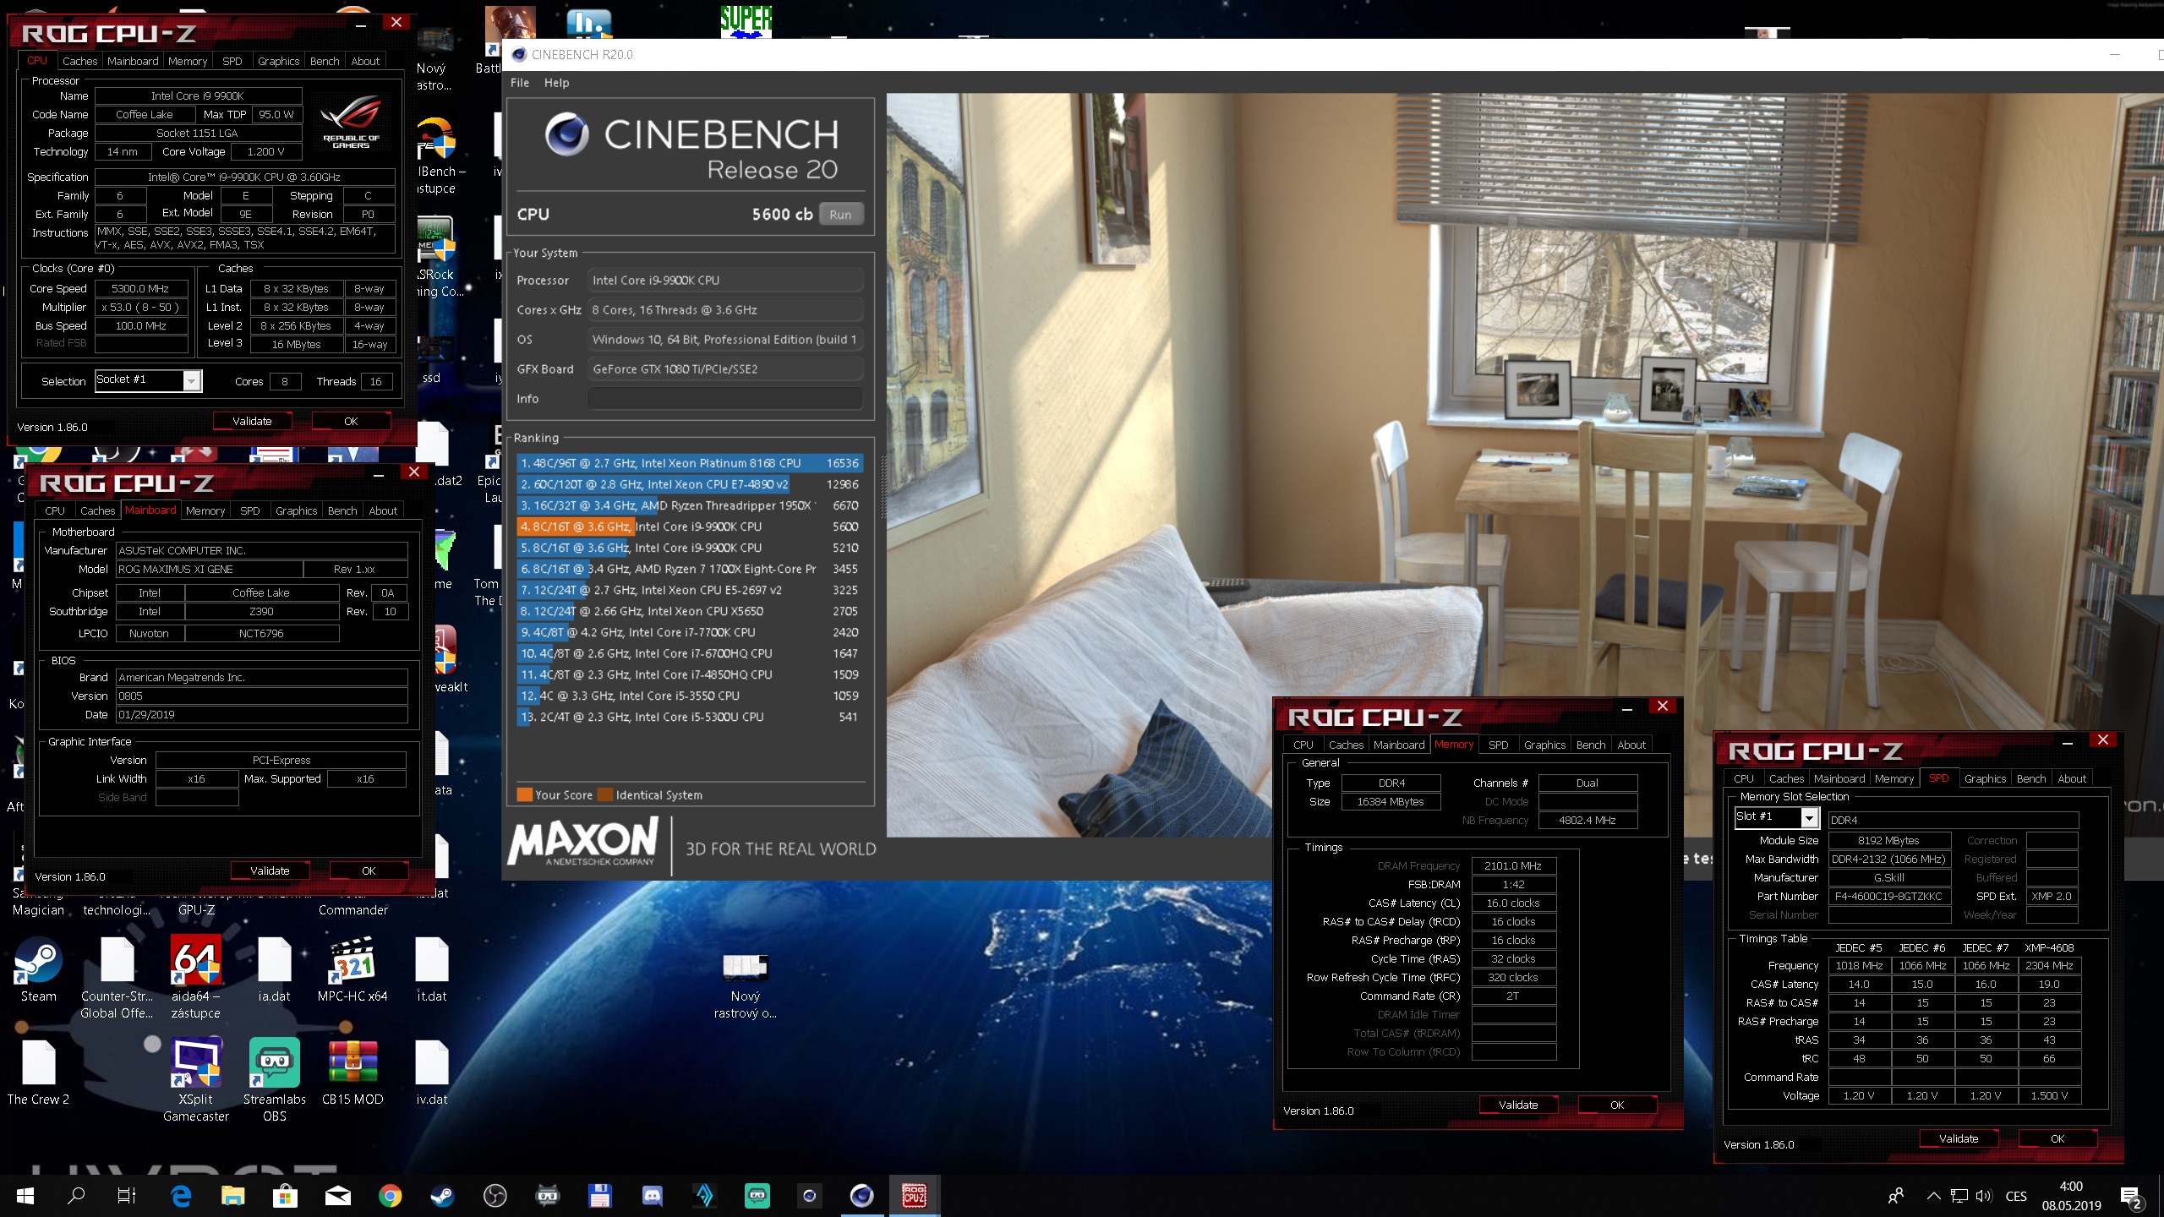Click Validate in the Memory CPU-Z window
The width and height of the screenshot is (2164, 1217).
(1518, 1105)
